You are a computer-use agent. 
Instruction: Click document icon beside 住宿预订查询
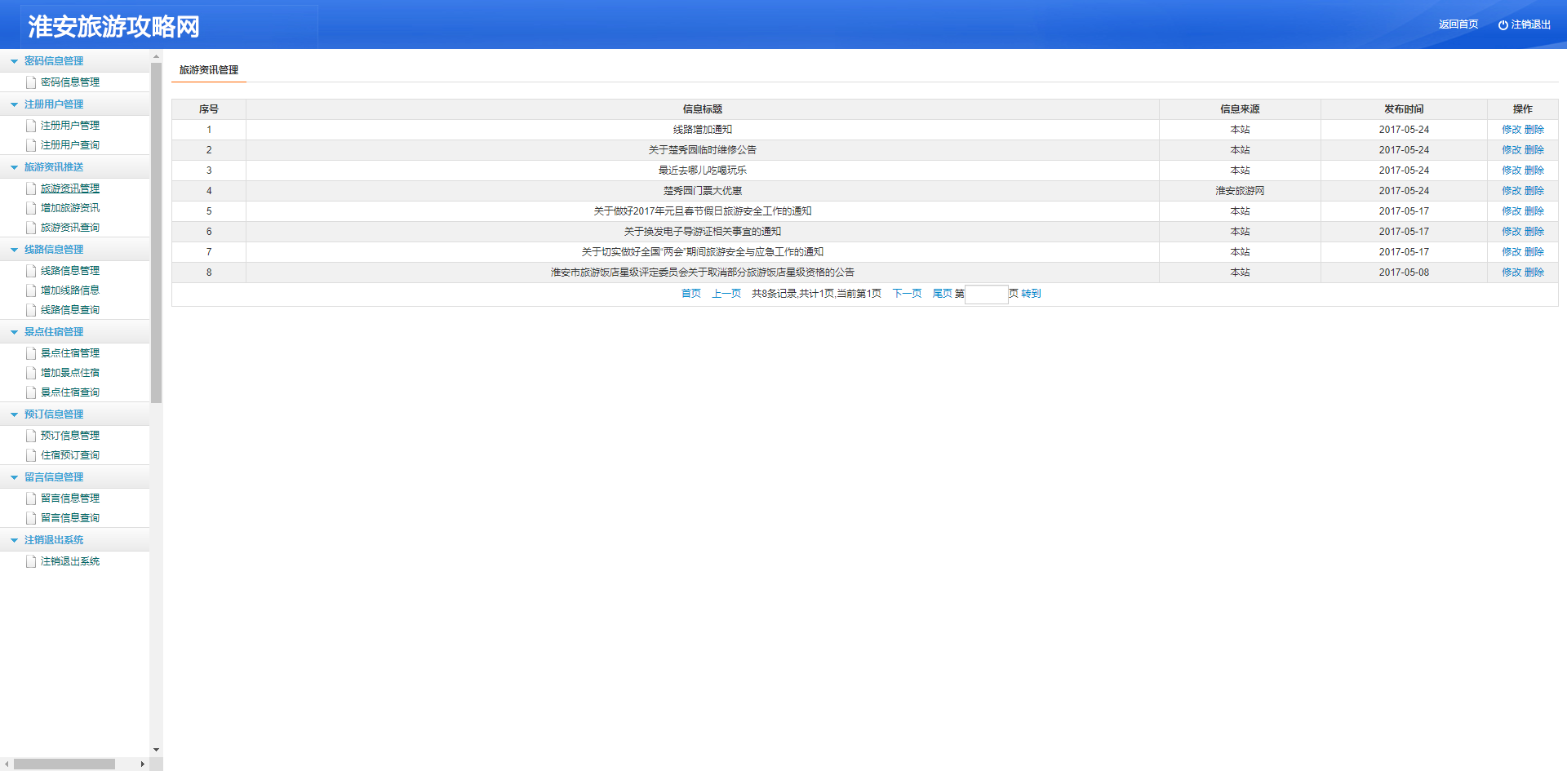click(31, 455)
